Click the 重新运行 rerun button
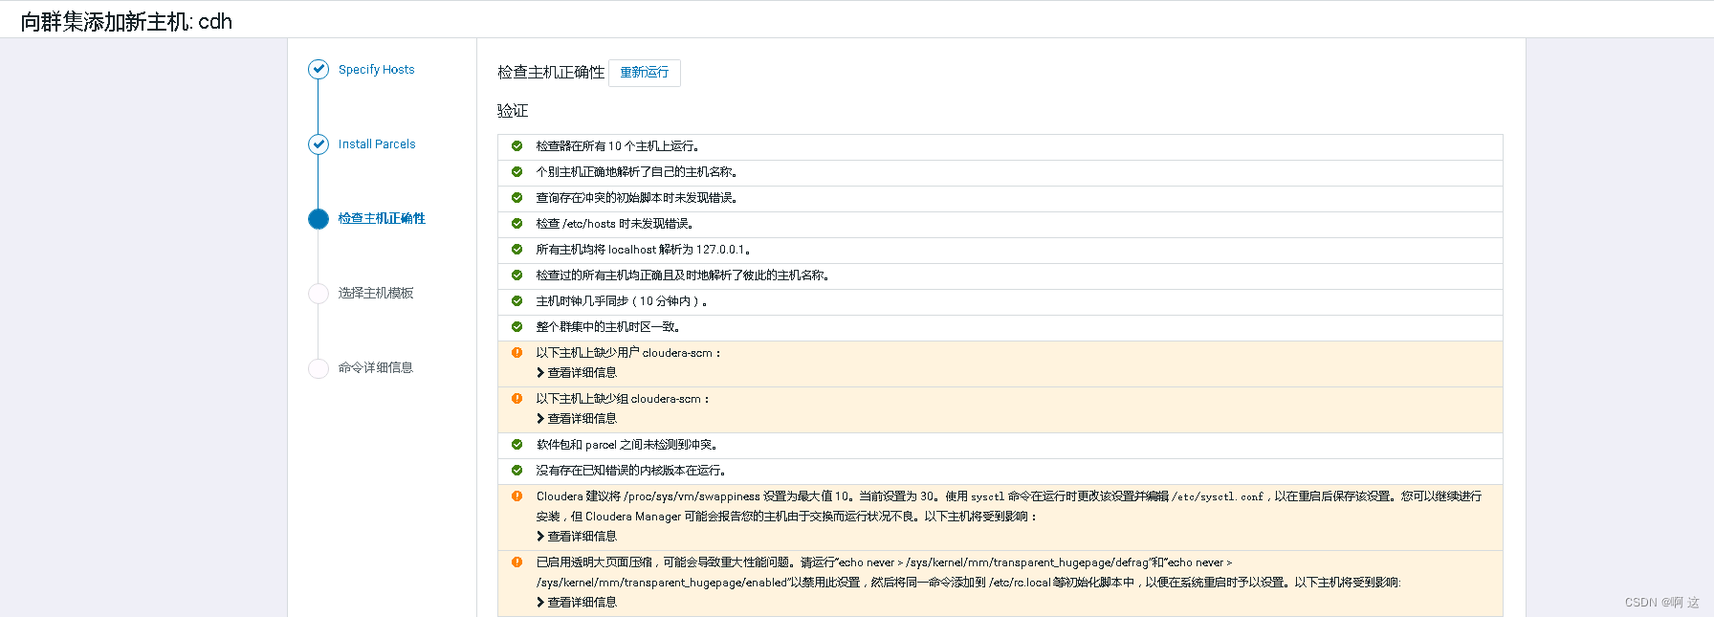 645,73
